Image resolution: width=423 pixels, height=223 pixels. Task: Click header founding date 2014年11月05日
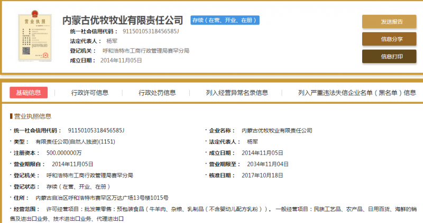pyautogui.click(x=121, y=60)
